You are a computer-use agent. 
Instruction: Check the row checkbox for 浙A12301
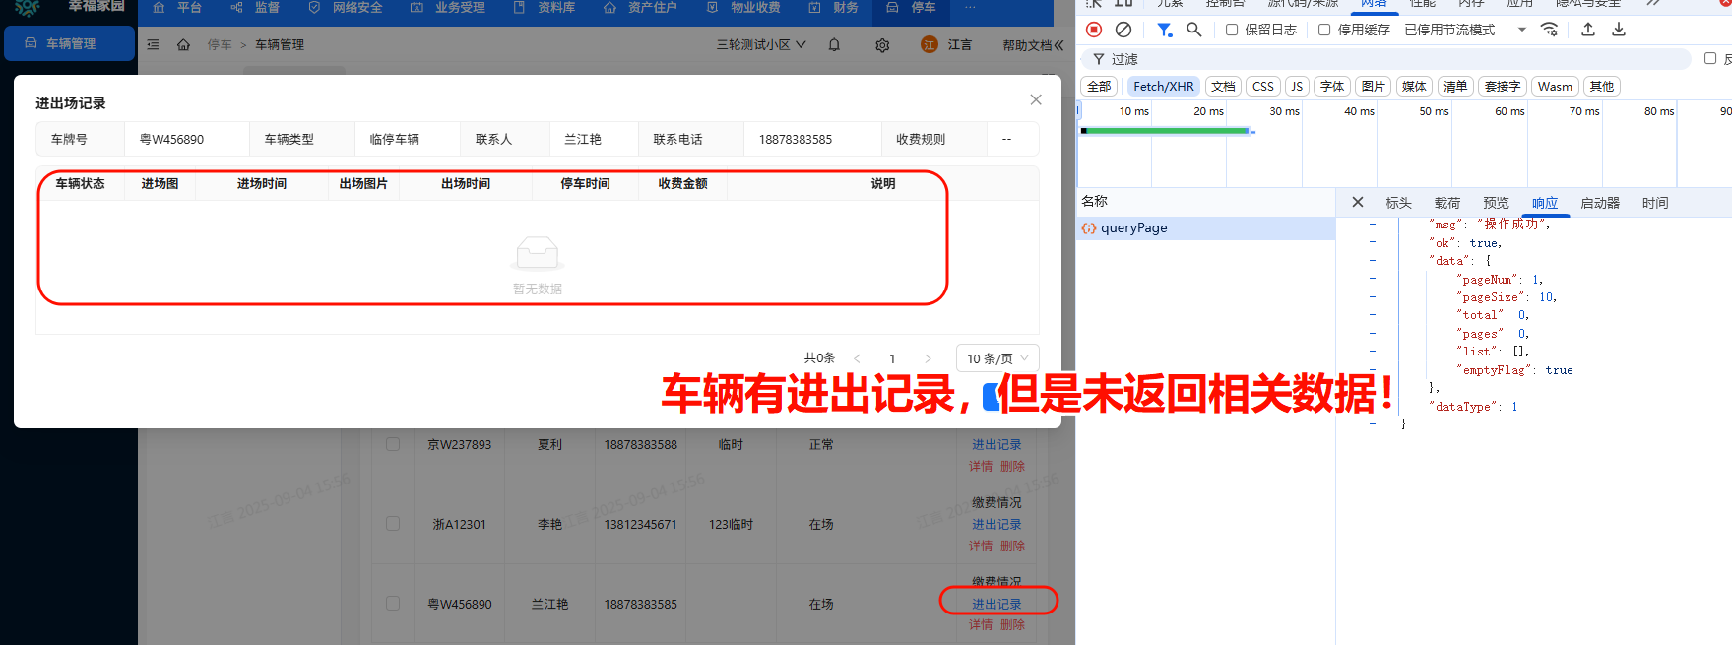tap(393, 524)
